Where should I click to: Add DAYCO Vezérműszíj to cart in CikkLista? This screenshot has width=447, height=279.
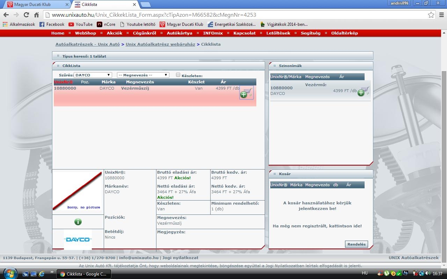coord(246,93)
